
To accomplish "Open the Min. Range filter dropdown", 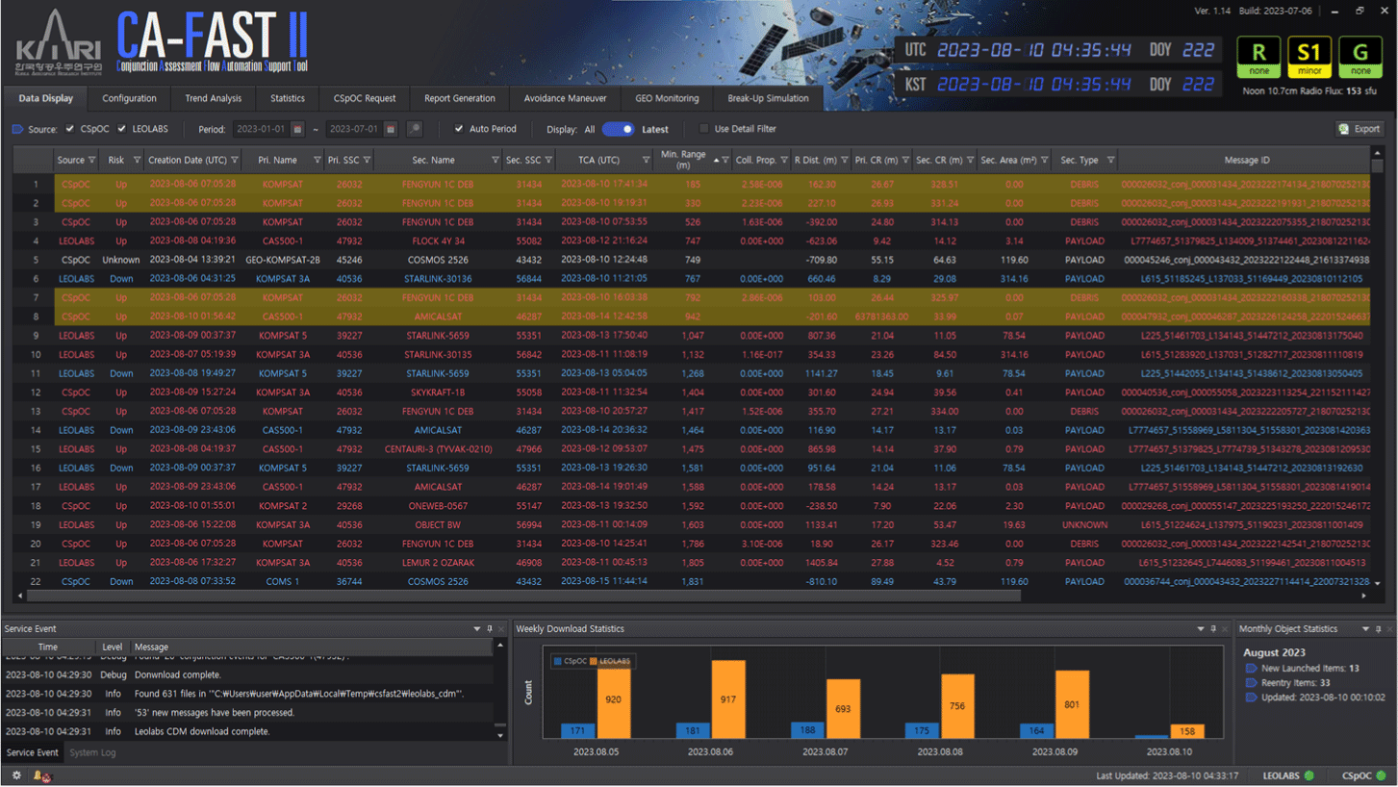I will (725, 161).
